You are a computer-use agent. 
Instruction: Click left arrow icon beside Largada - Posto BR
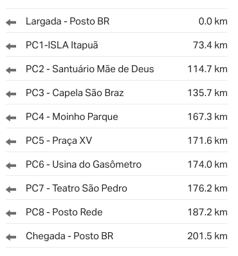click(x=11, y=22)
